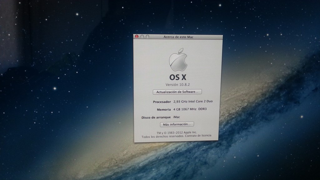Click the Más información button

pyautogui.click(x=177, y=124)
